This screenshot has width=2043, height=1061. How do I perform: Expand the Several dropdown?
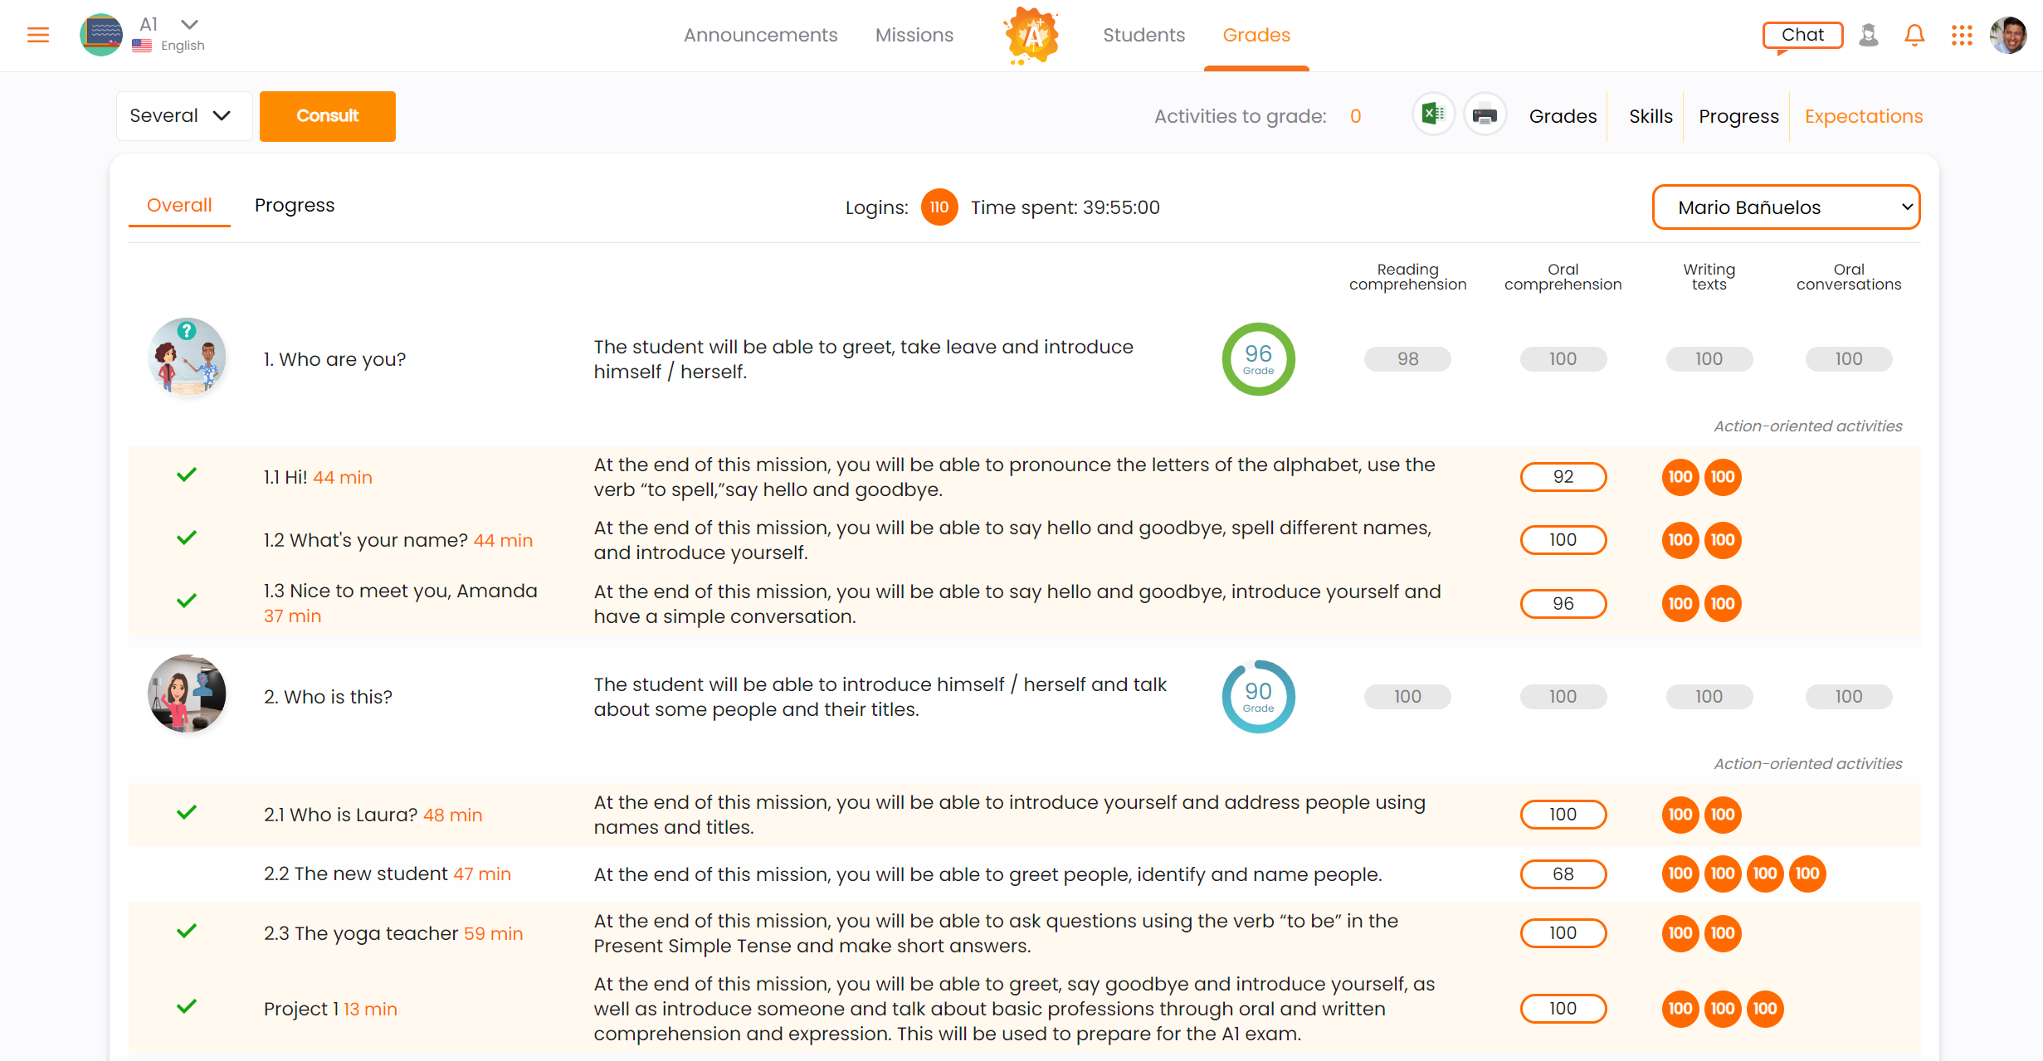tap(183, 116)
